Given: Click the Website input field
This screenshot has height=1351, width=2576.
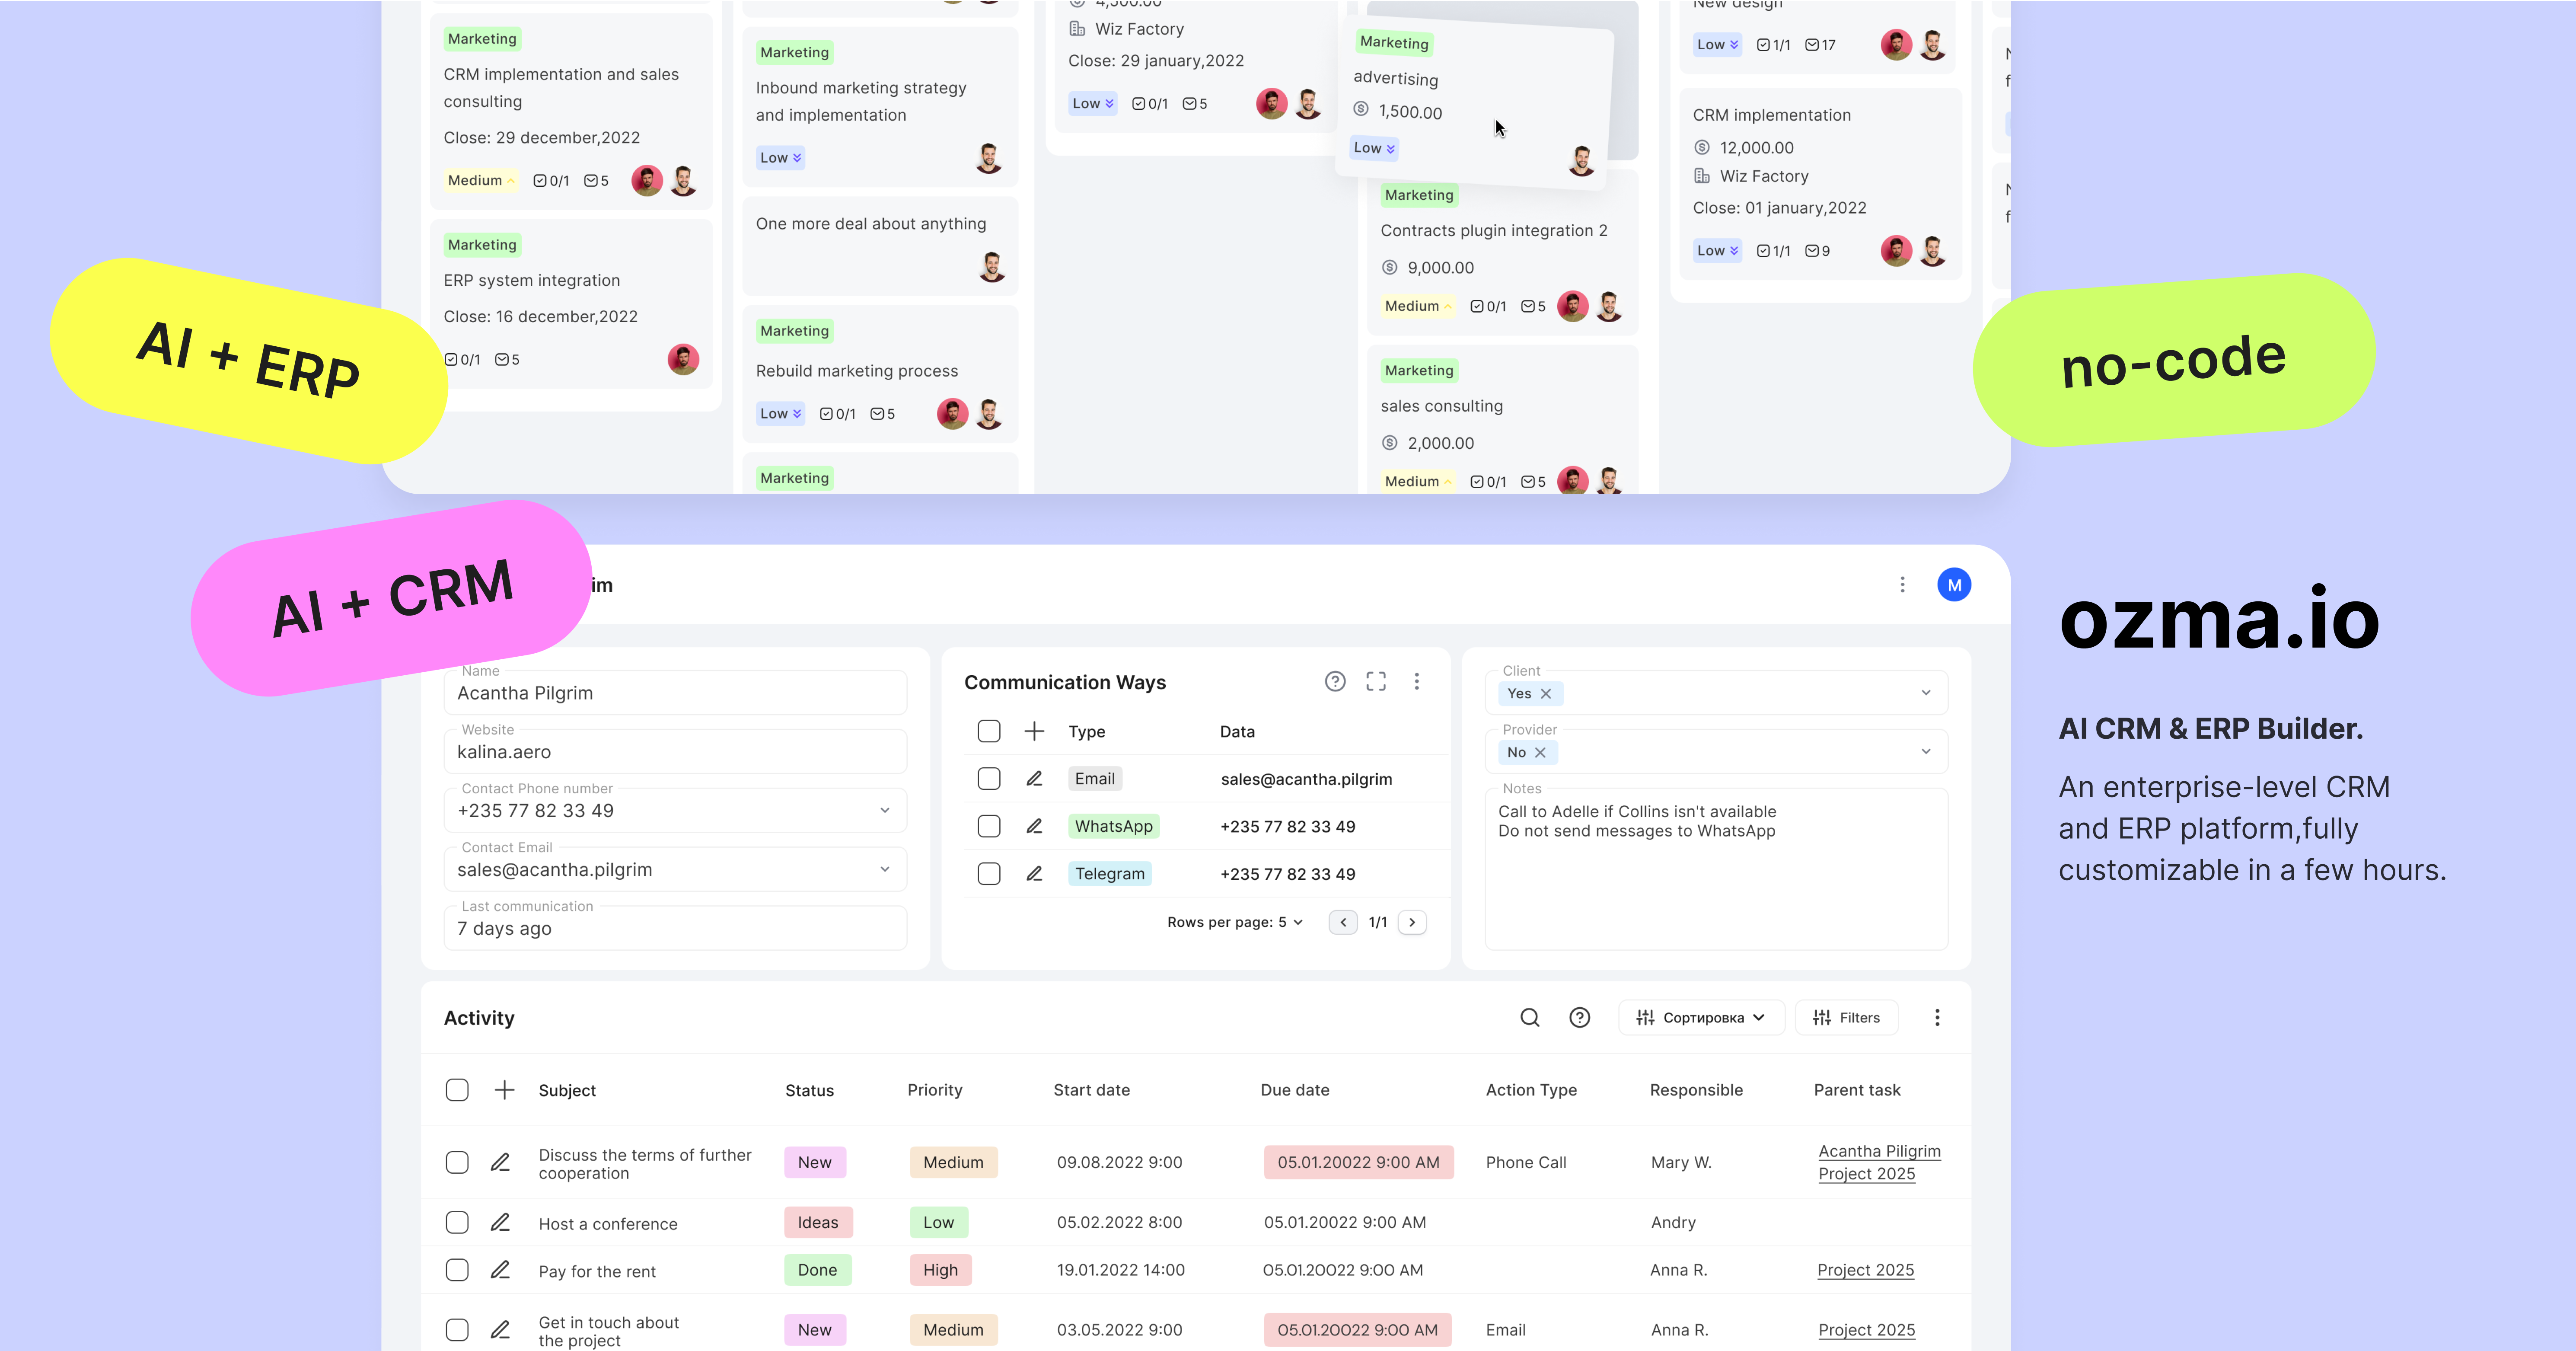Looking at the screenshot, I should [675, 752].
